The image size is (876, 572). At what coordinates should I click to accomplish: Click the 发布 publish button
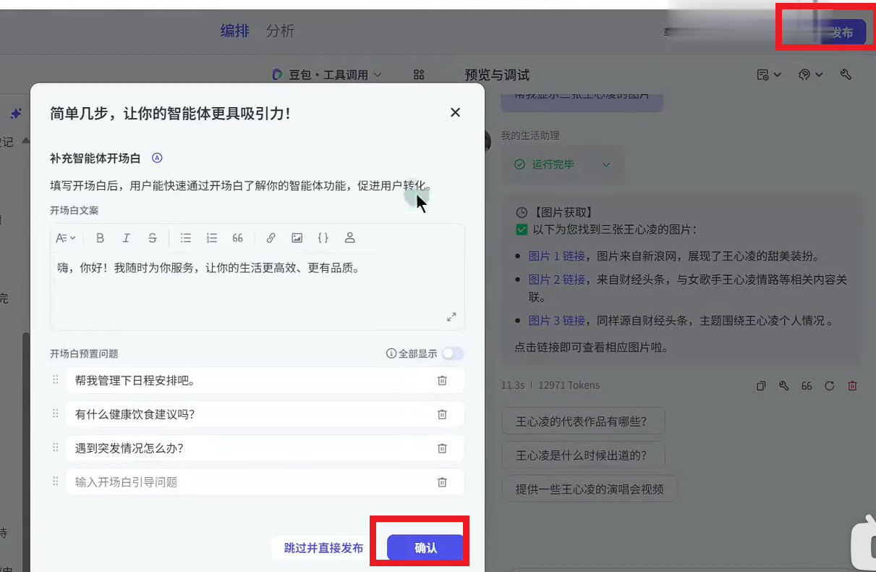click(x=841, y=32)
